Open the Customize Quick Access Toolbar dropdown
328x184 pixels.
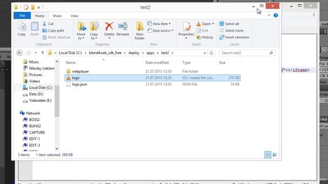click(38, 8)
